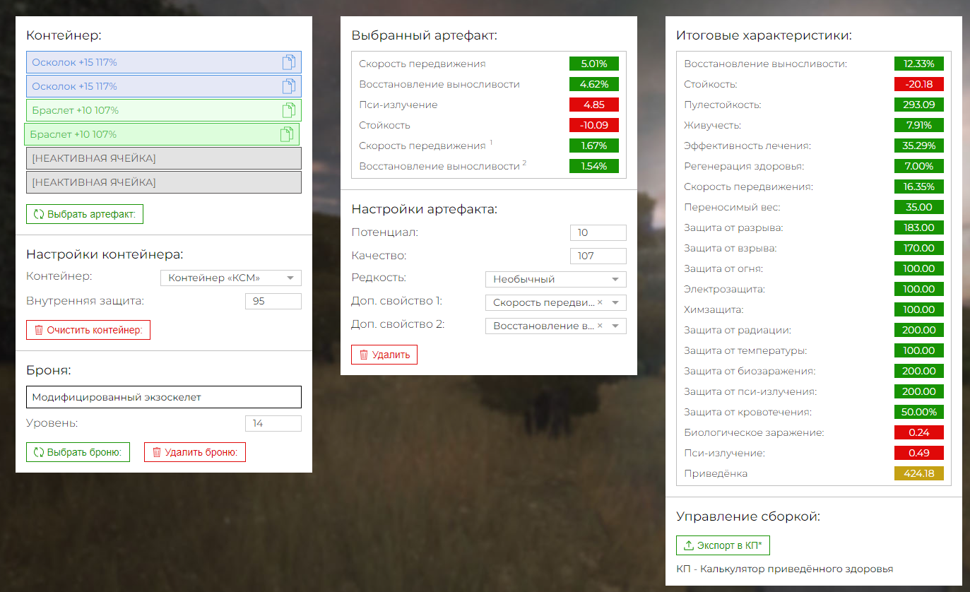This screenshot has height=592, width=970.
Task: Delete the artifact with the Удалить button
Action: pyautogui.click(x=384, y=355)
